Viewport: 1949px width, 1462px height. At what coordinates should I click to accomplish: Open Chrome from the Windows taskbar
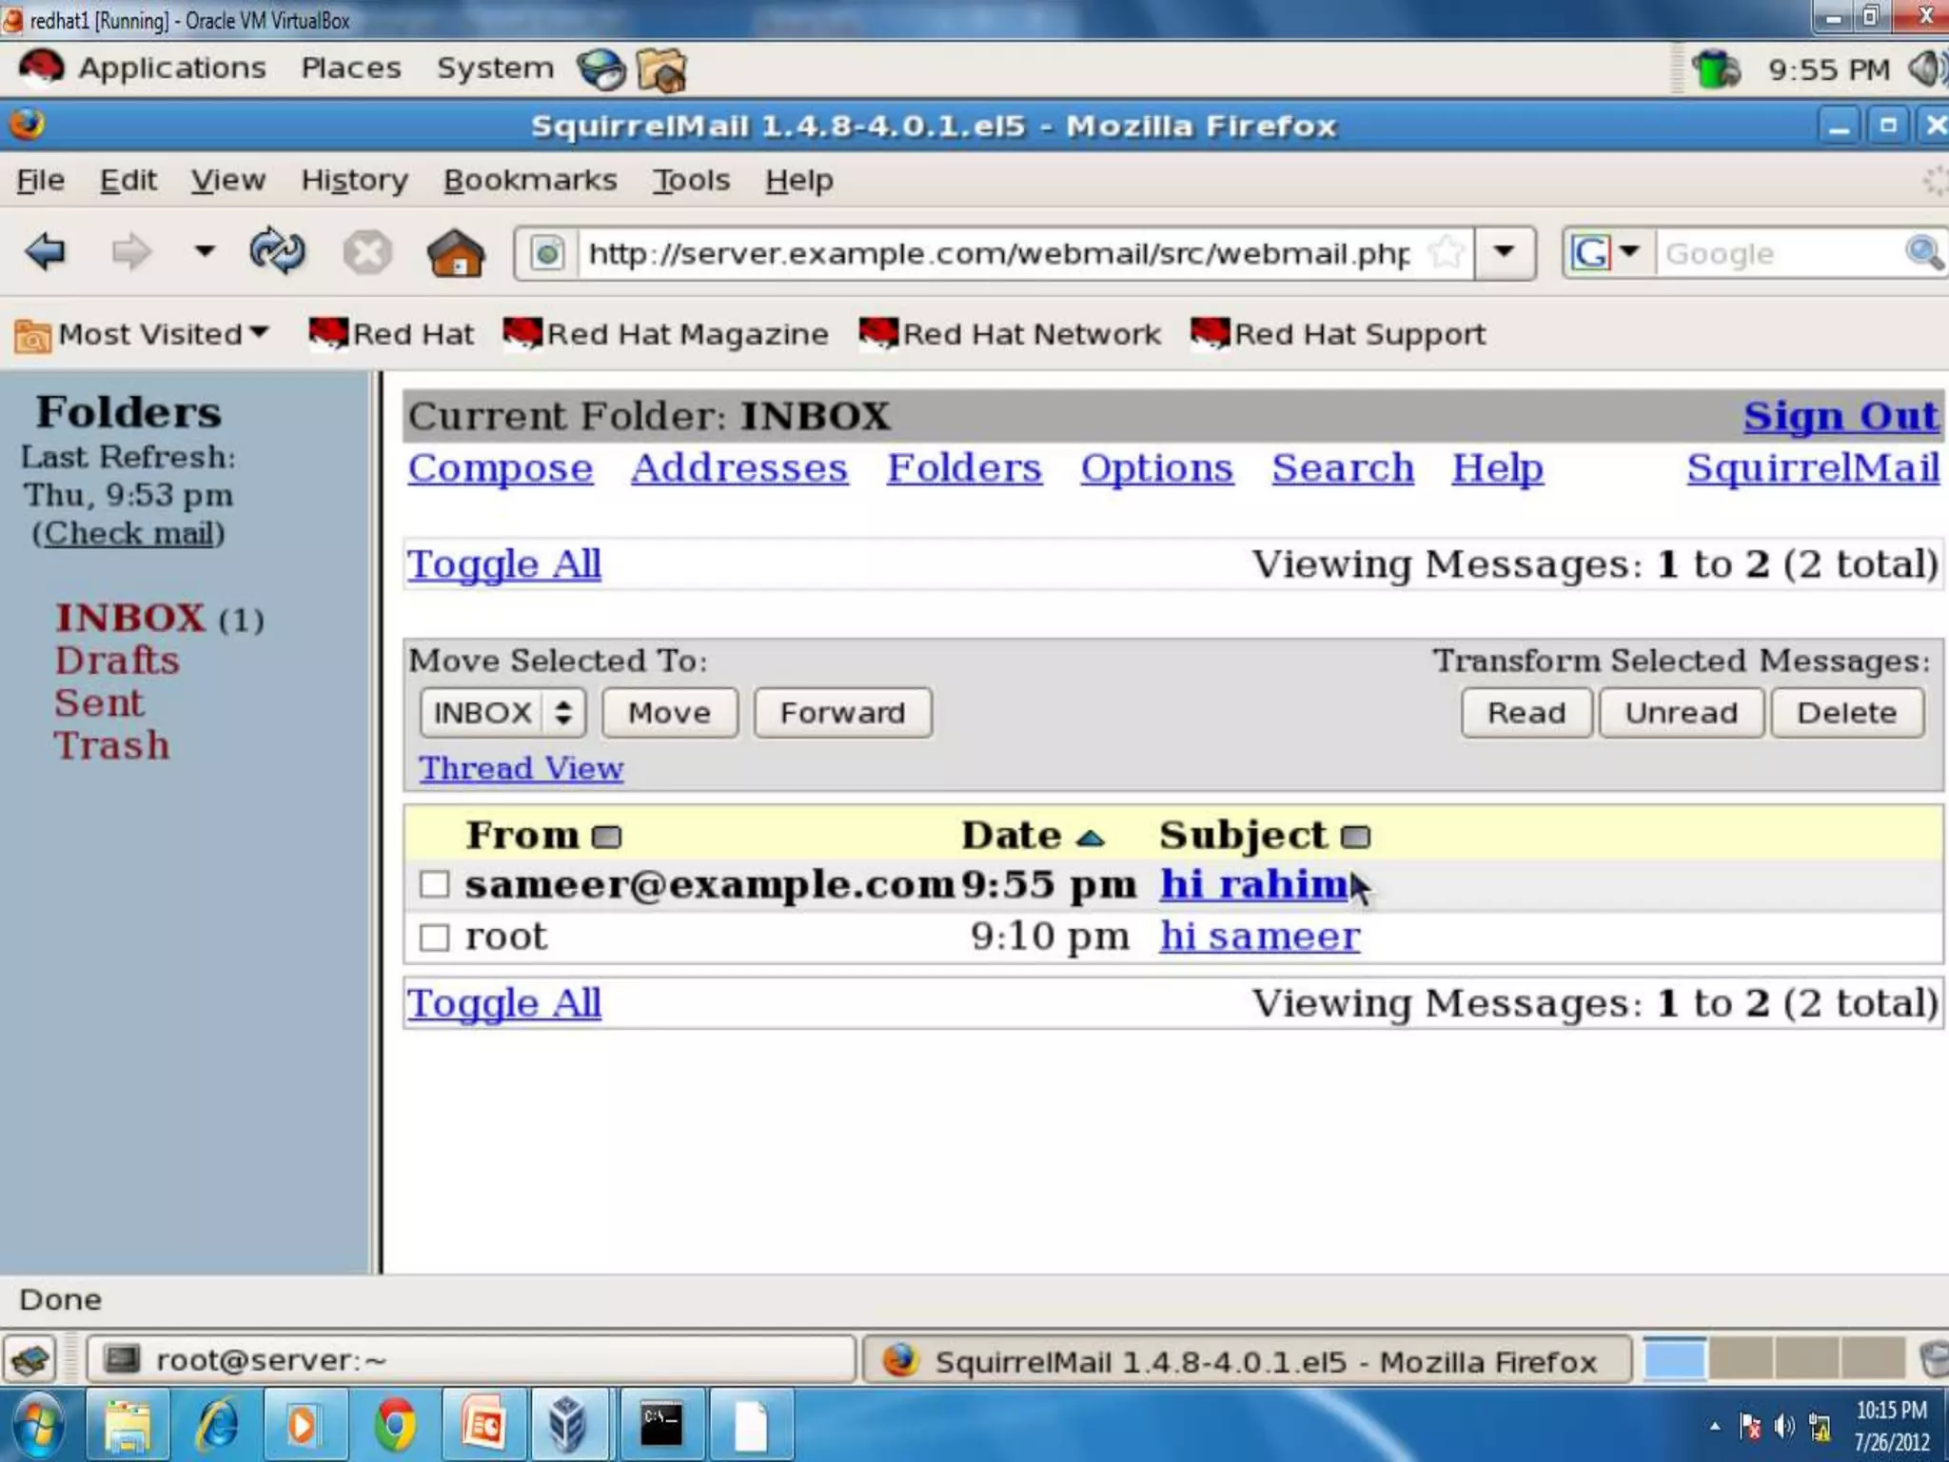[x=394, y=1426]
